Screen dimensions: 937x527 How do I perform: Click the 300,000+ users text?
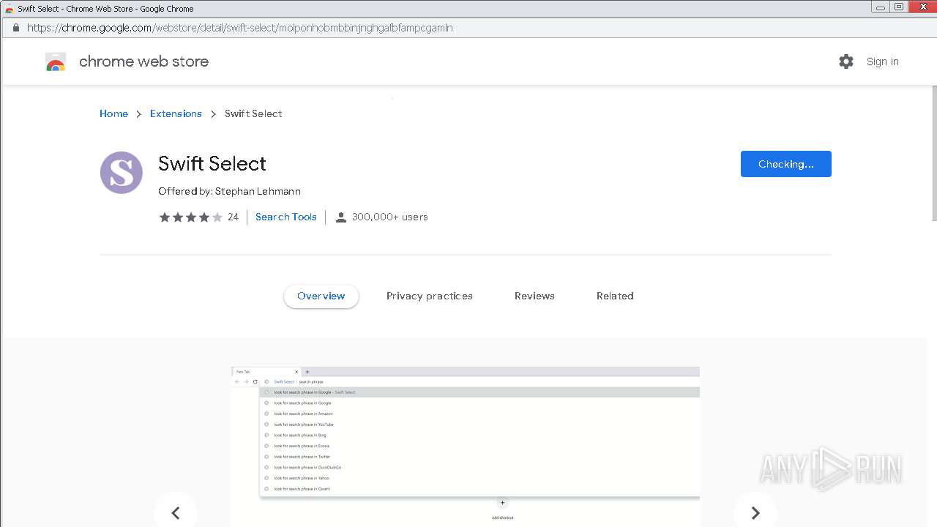click(x=390, y=217)
